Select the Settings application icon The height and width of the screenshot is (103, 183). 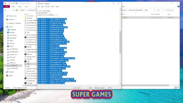(x=25, y=54)
